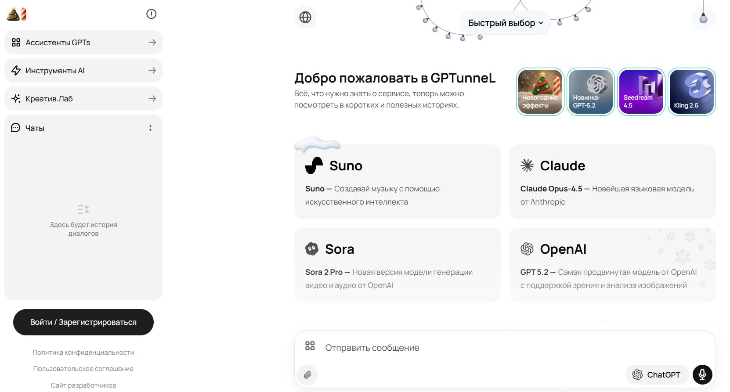730x392 pixels.
Task: Click the globe language icon
Action: [x=305, y=17]
